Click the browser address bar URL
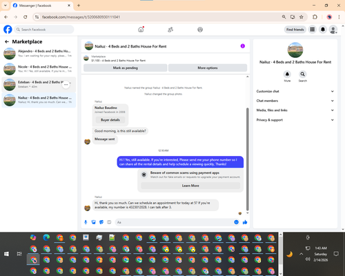345x276 pixels. coord(81,17)
